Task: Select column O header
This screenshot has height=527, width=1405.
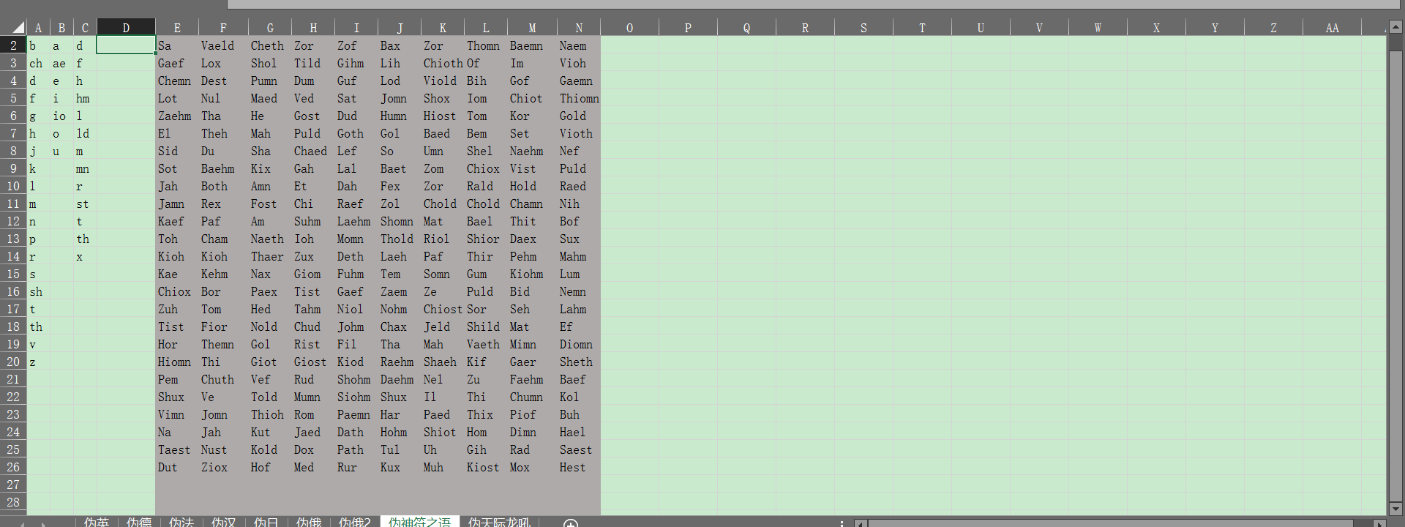Action: coord(629,28)
